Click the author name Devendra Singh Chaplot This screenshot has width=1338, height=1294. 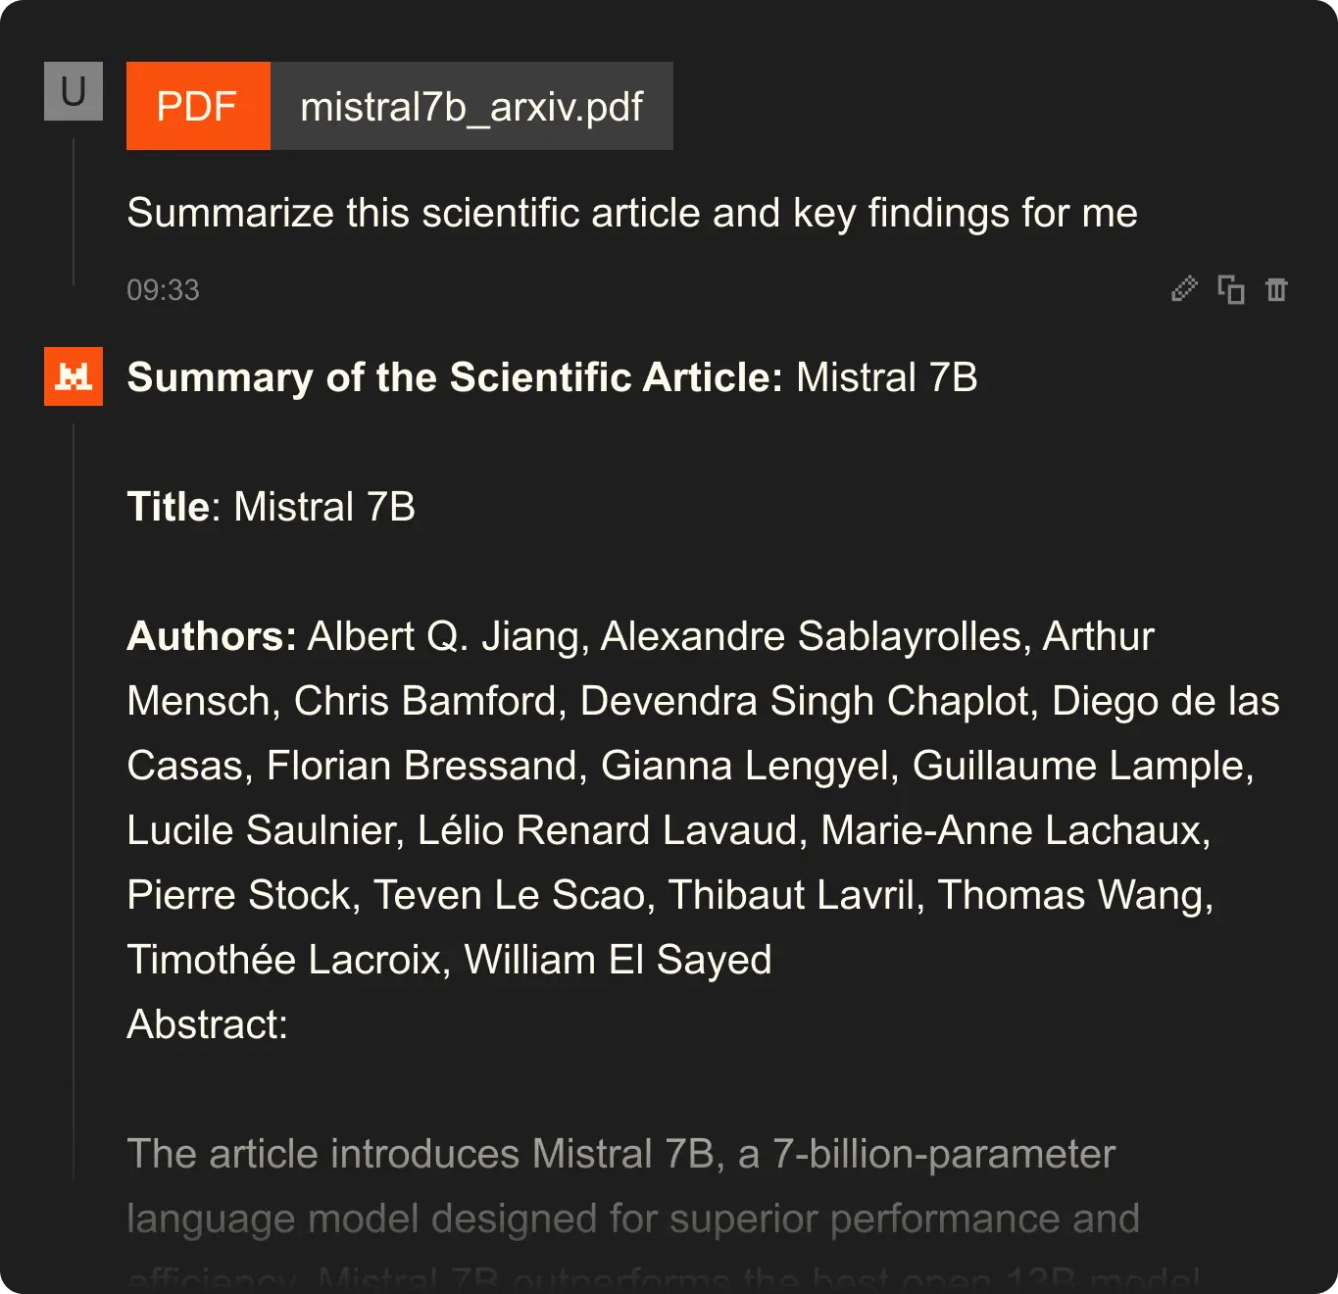pyautogui.click(x=808, y=701)
